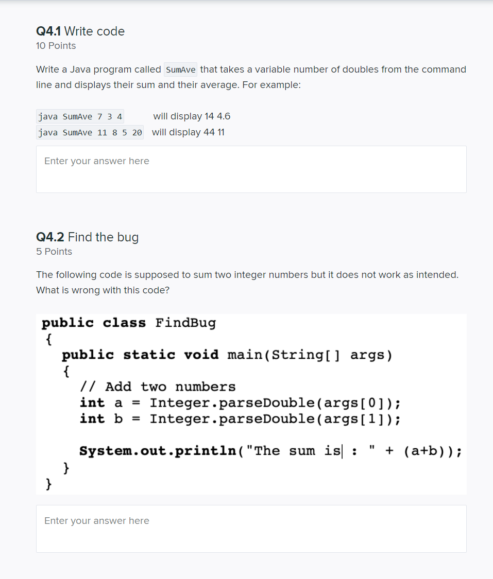This screenshot has height=579, width=493.
Task: Click the '10 Points' label under Q4.1
Action: 56,46
